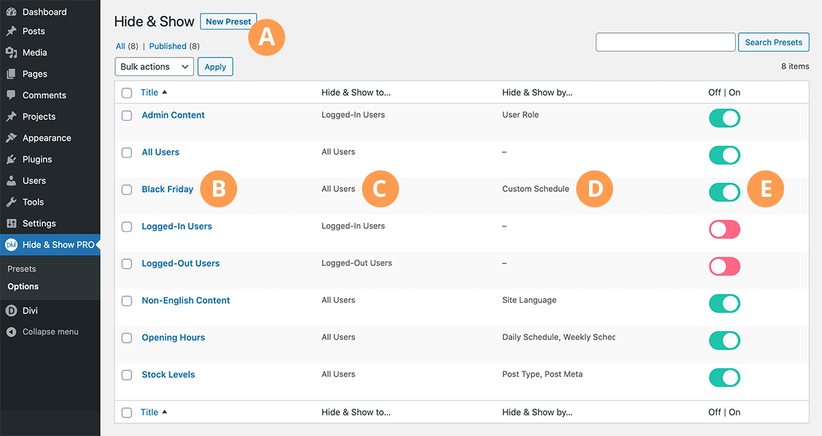Screen dimensions: 822x436
Task: Enable the Logged-In Users preset switch
Action: (725, 229)
